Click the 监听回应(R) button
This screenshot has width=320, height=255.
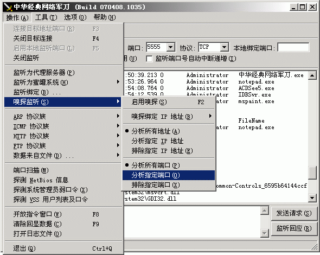(294, 228)
